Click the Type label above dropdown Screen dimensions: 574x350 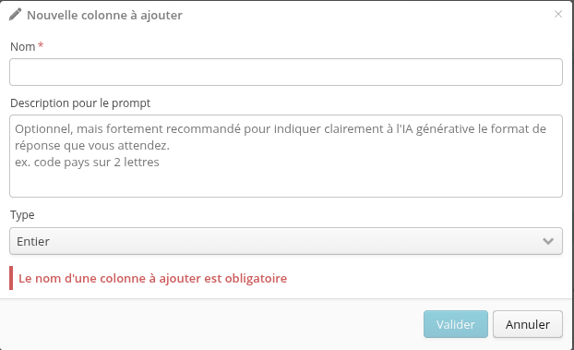(22, 215)
